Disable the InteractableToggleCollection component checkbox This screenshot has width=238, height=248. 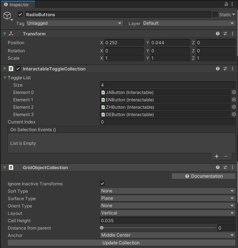(x=18, y=69)
